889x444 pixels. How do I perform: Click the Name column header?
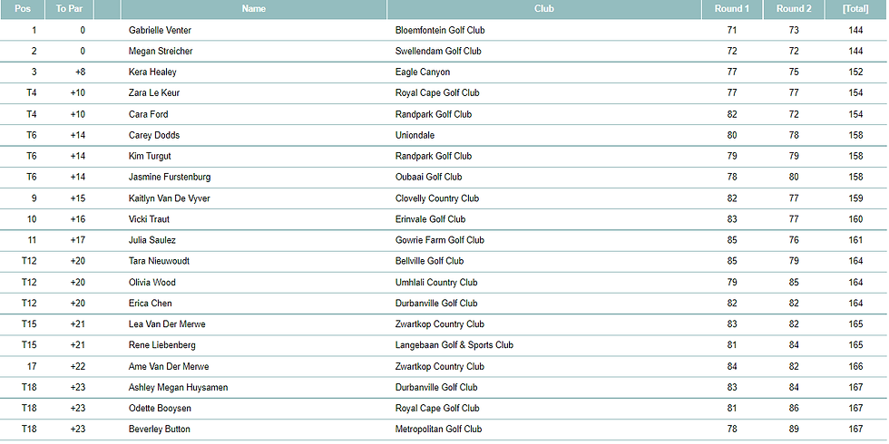click(x=253, y=9)
